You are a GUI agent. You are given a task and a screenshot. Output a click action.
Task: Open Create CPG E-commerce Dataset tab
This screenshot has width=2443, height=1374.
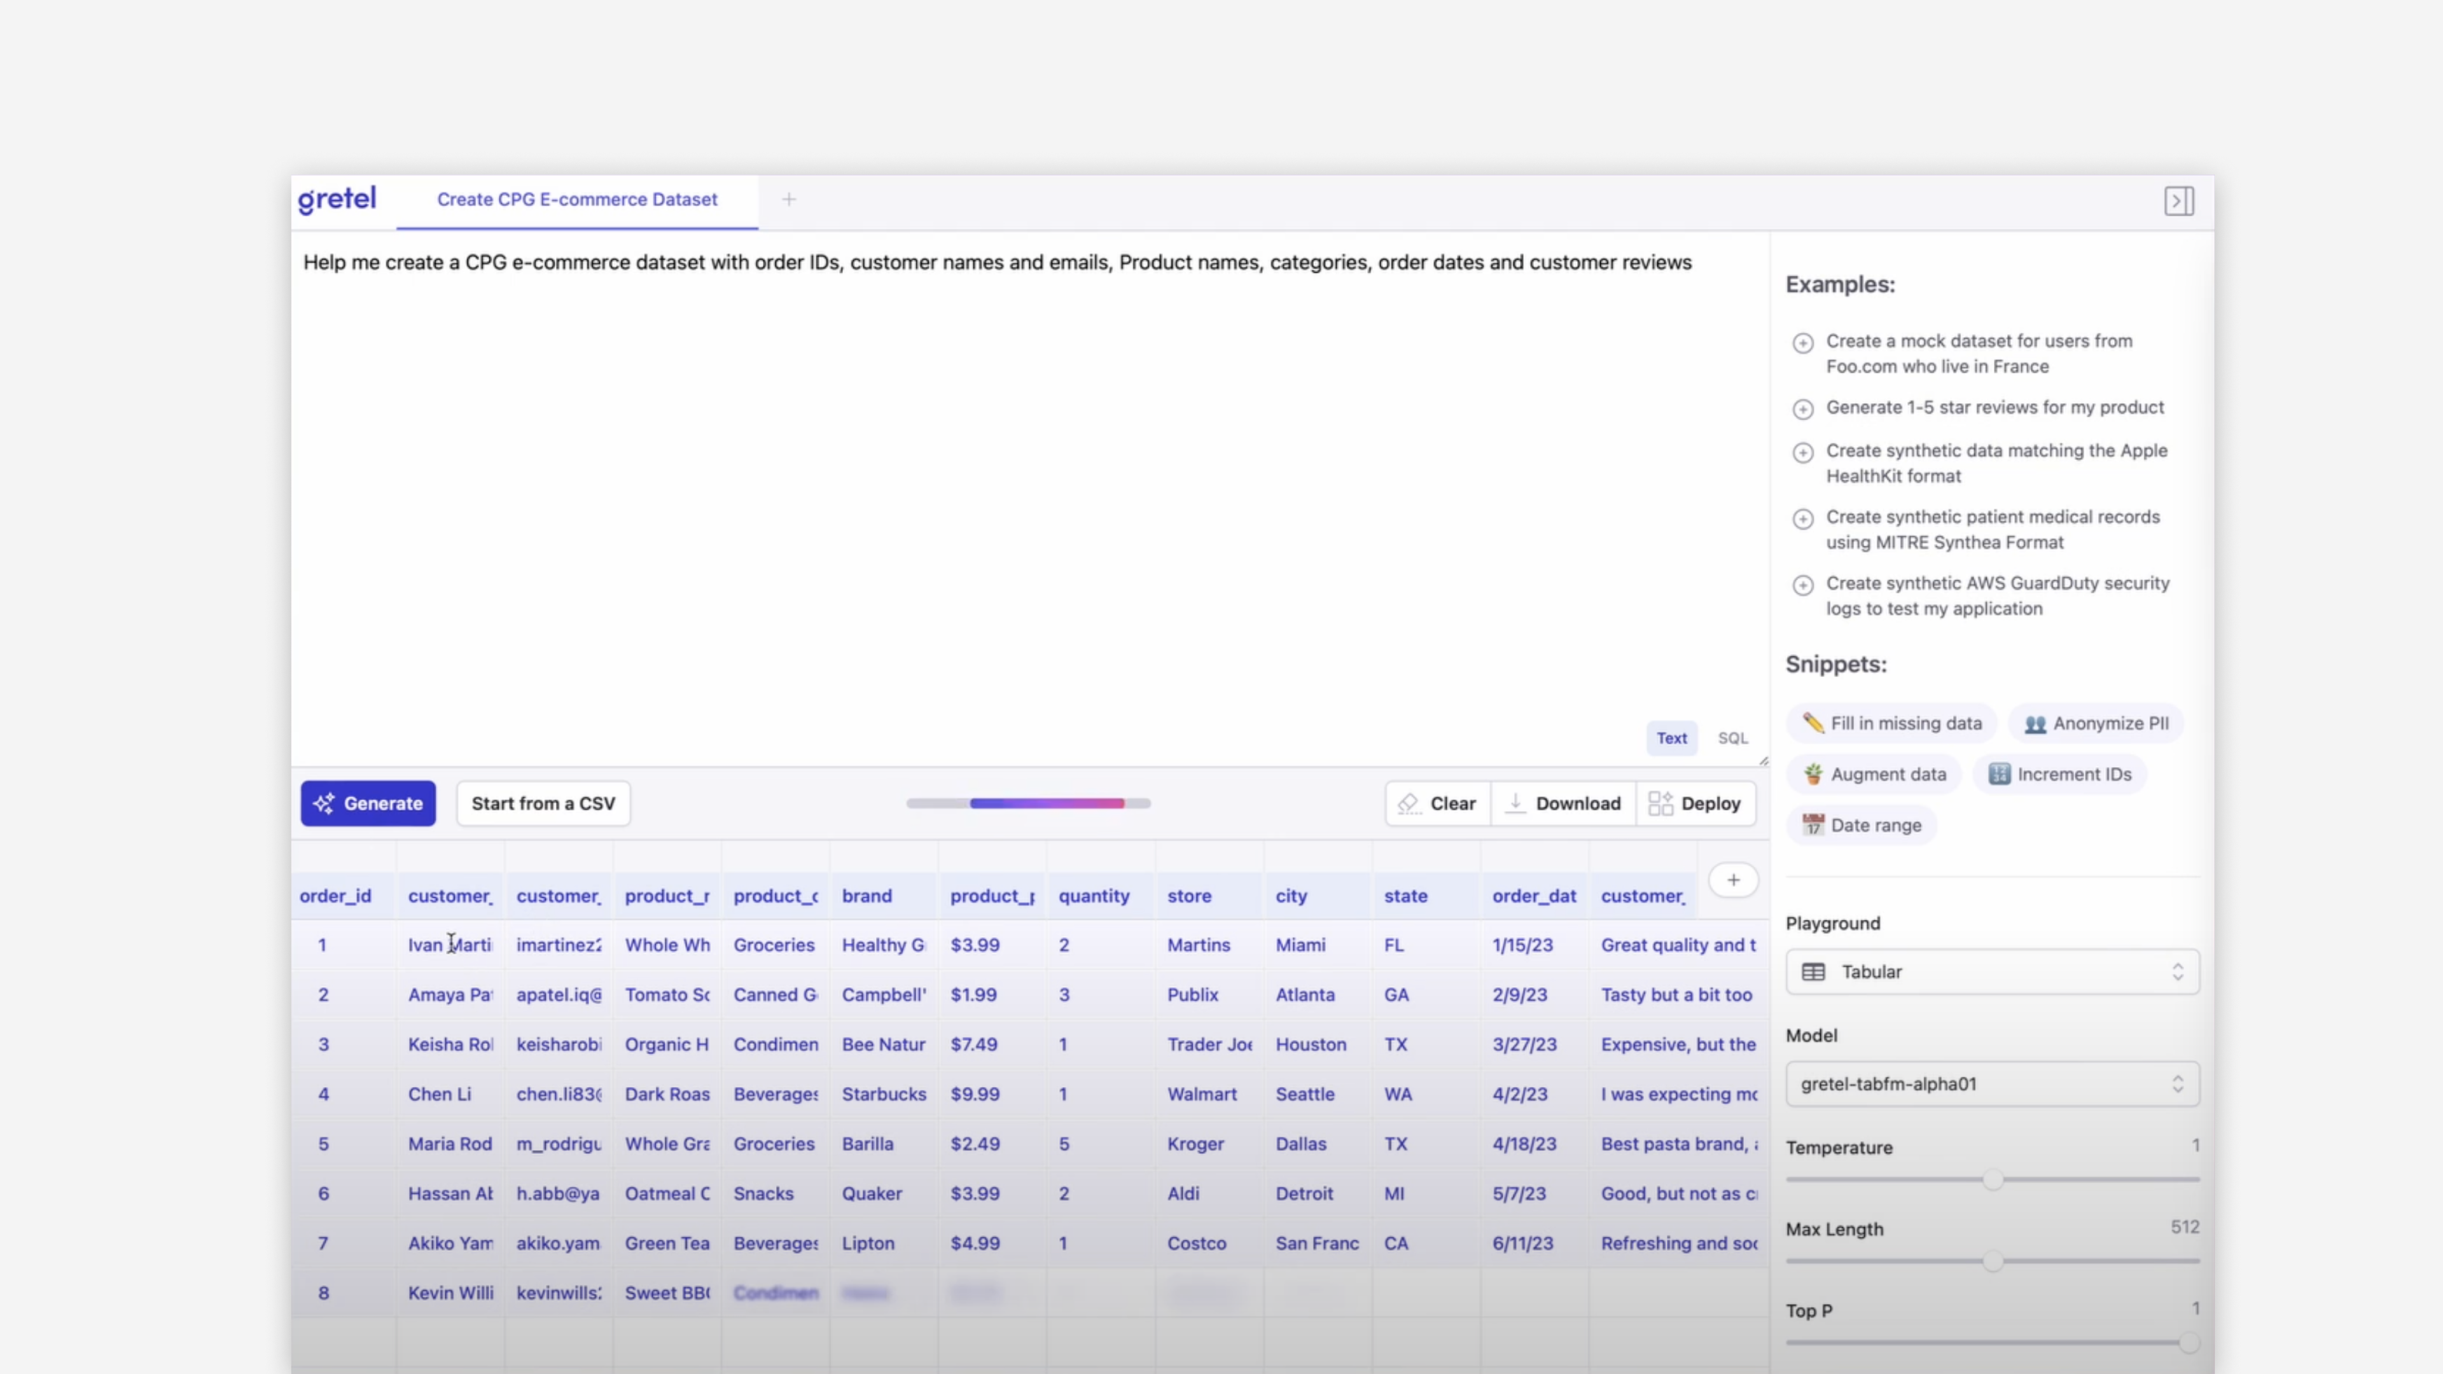click(x=576, y=199)
